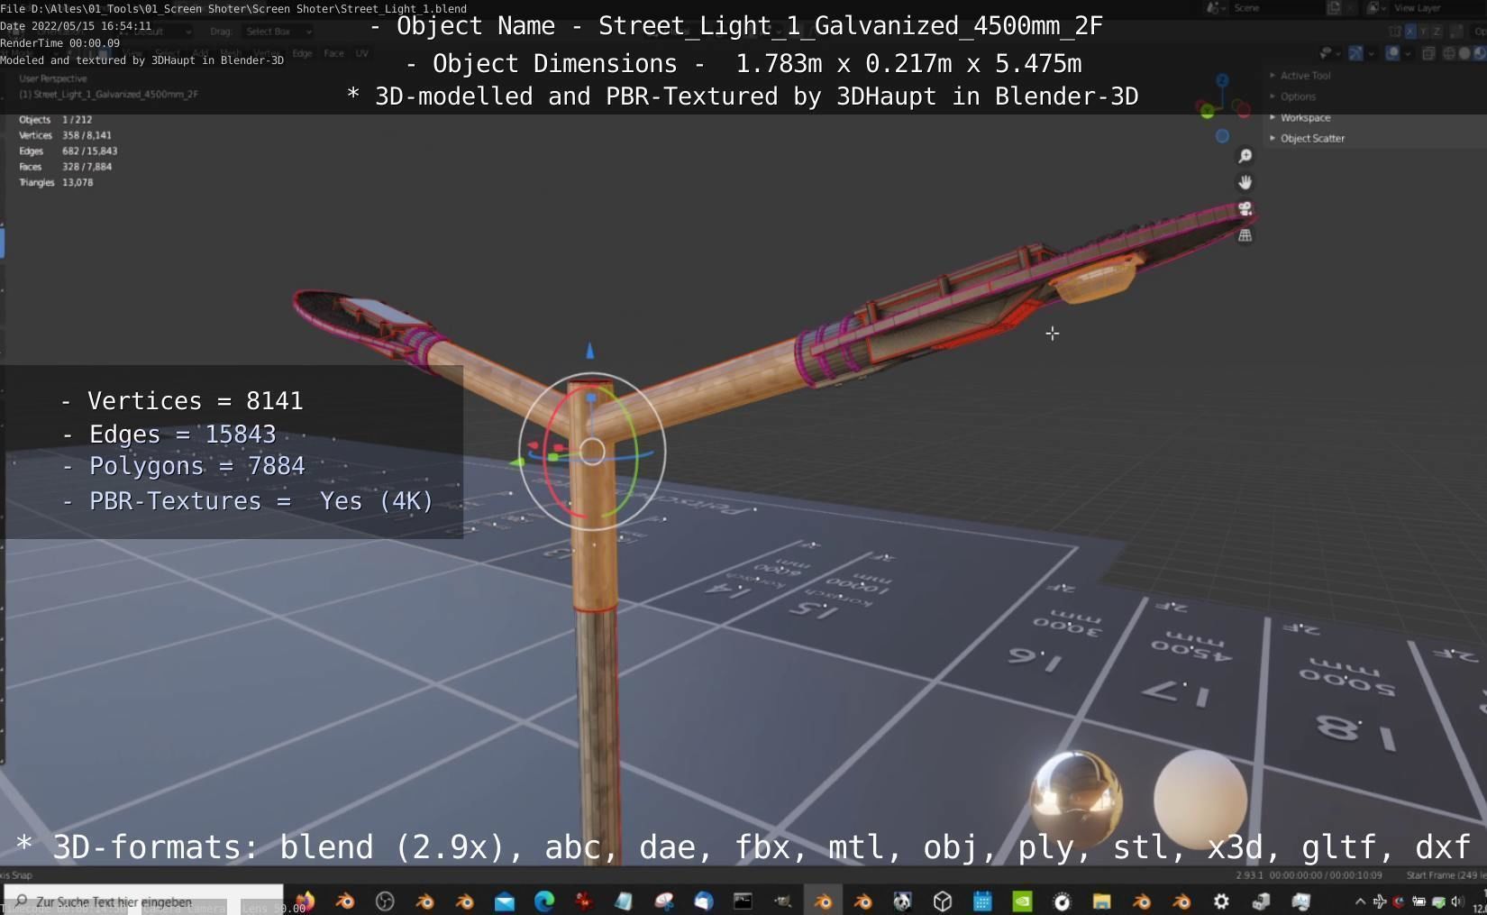The width and height of the screenshot is (1487, 915).
Task: Toggle X axis mirror button
Action: pos(1410,32)
